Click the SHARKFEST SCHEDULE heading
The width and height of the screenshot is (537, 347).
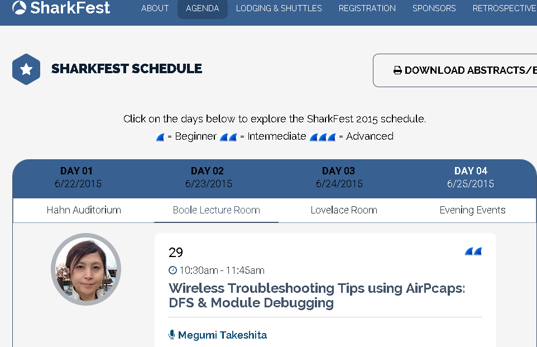tap(127, 69)
